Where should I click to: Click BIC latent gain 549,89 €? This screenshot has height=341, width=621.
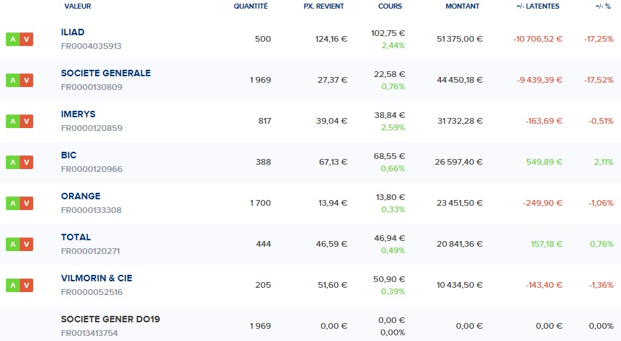click(544, 162)
